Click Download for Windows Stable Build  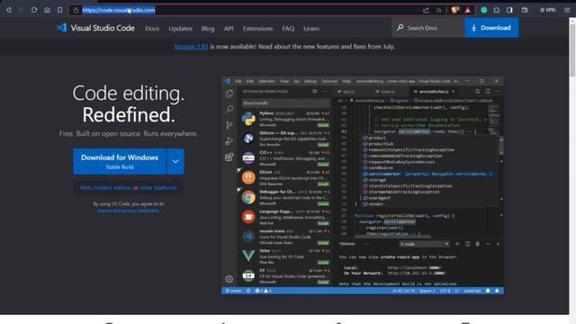pos(120,162)
